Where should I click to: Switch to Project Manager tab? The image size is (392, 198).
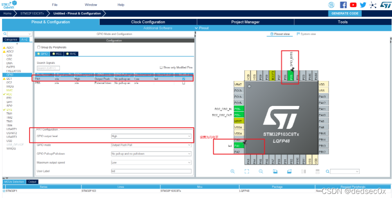(245, 22)
